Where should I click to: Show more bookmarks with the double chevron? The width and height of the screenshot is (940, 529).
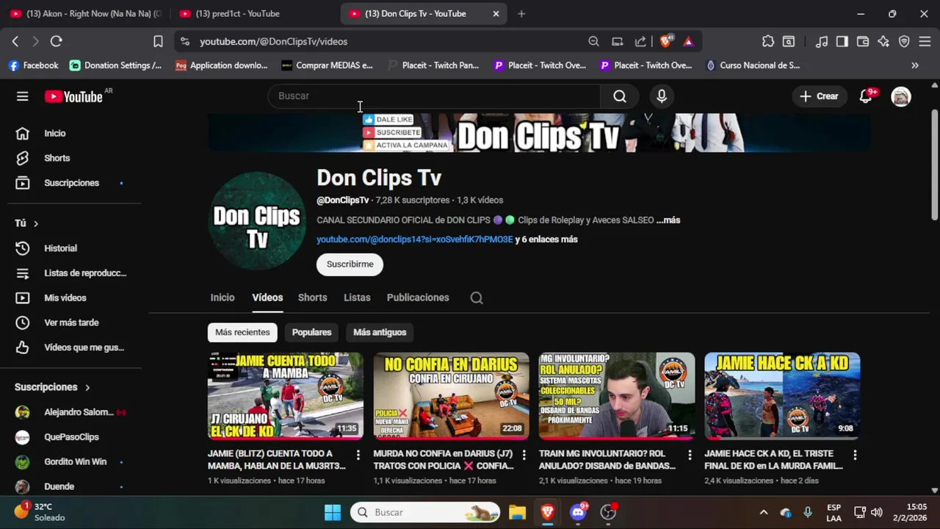915,65
